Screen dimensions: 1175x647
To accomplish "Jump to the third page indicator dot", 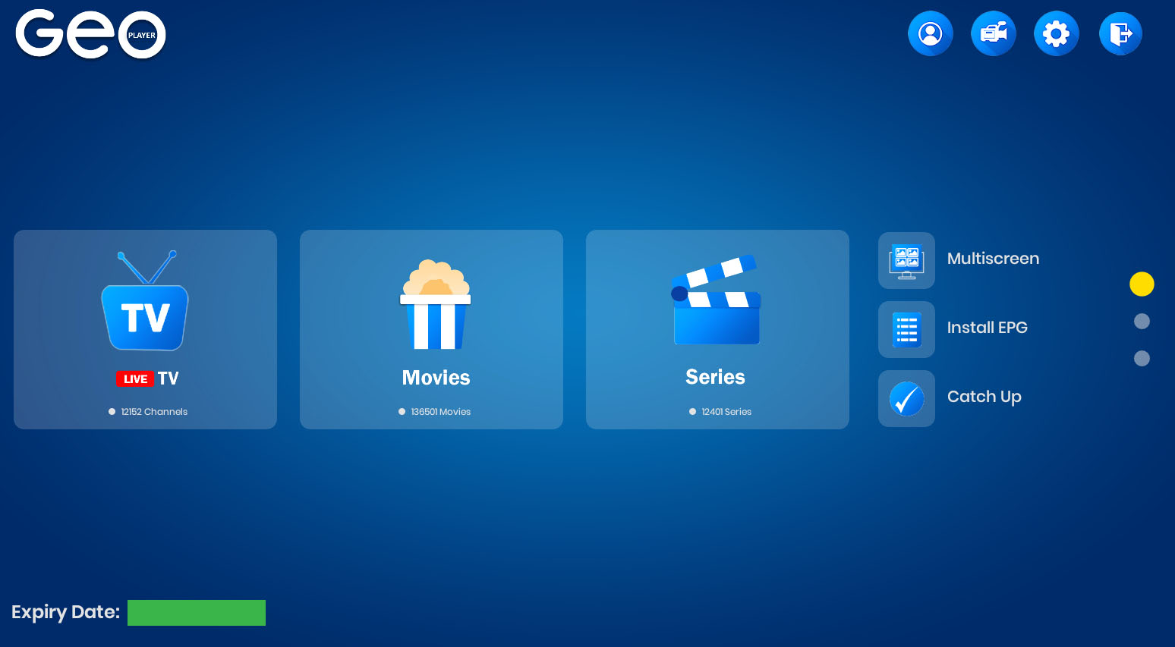I will point(1142,358).
